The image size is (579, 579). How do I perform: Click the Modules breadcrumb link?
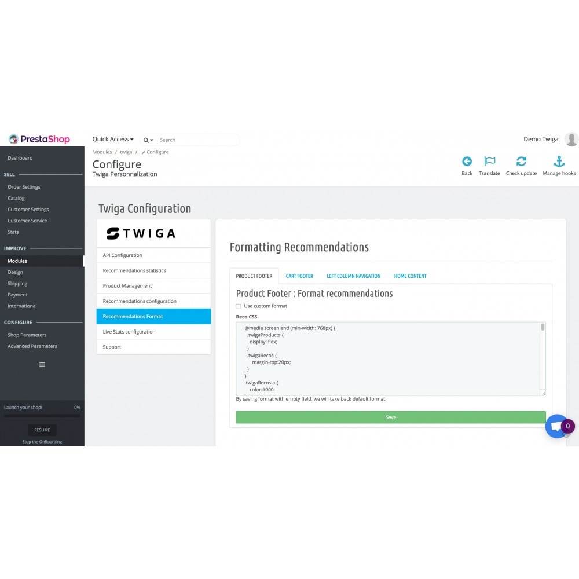coord(102,152)
